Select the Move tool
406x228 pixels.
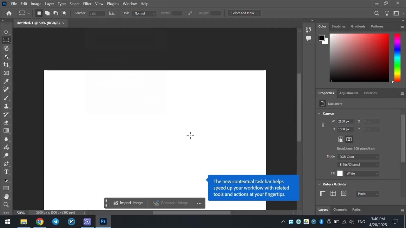[6, 32]
